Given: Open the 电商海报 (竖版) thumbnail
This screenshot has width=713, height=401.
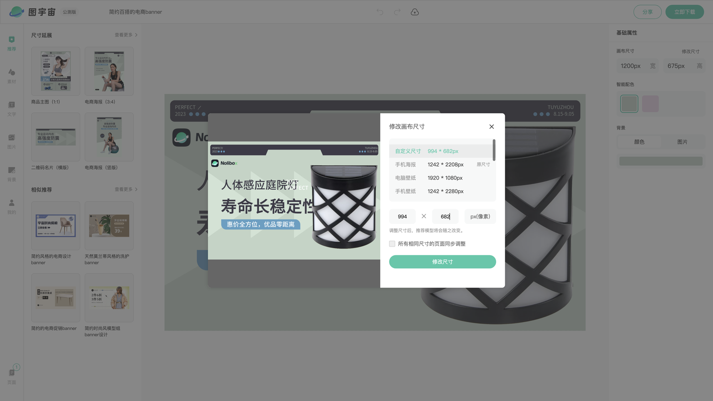Looking at the screenshot, I should coord(109,137).
